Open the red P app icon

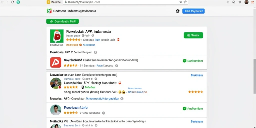56,62
